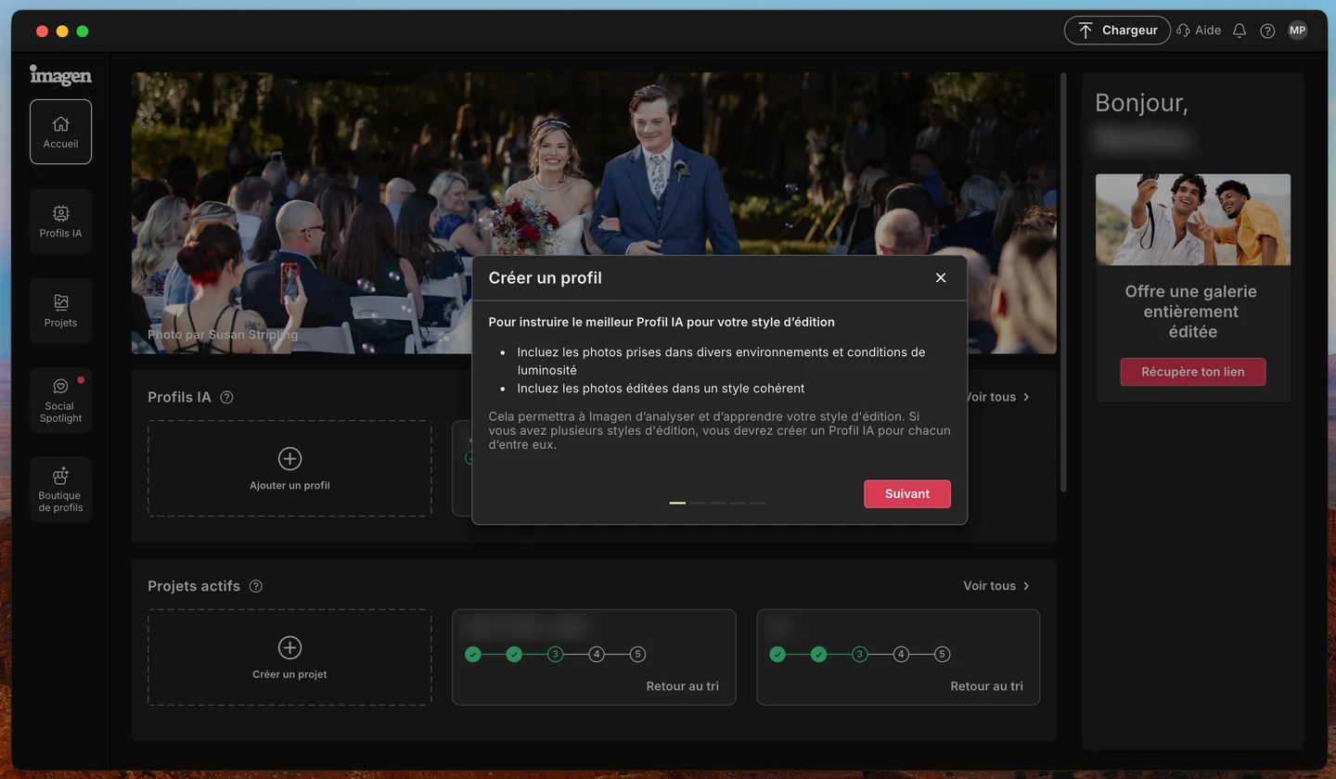This screenshot has height=779, width=1336.
Task: Open Social Spotlight in the sidebar
Action: (x=60, y=401)
